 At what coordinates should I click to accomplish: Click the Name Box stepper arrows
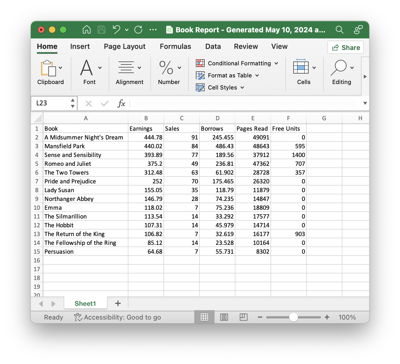pyautogui.click(x=73, y=103)
